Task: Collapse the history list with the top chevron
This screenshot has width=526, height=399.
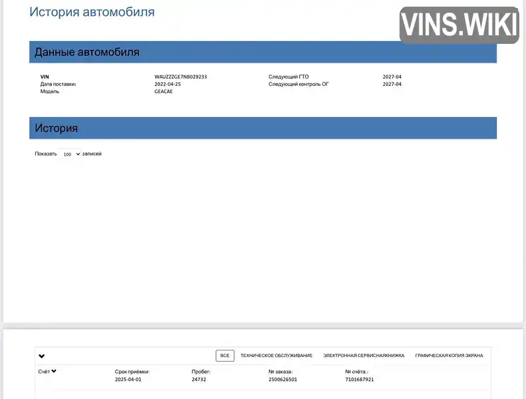Action: (41, 356)
